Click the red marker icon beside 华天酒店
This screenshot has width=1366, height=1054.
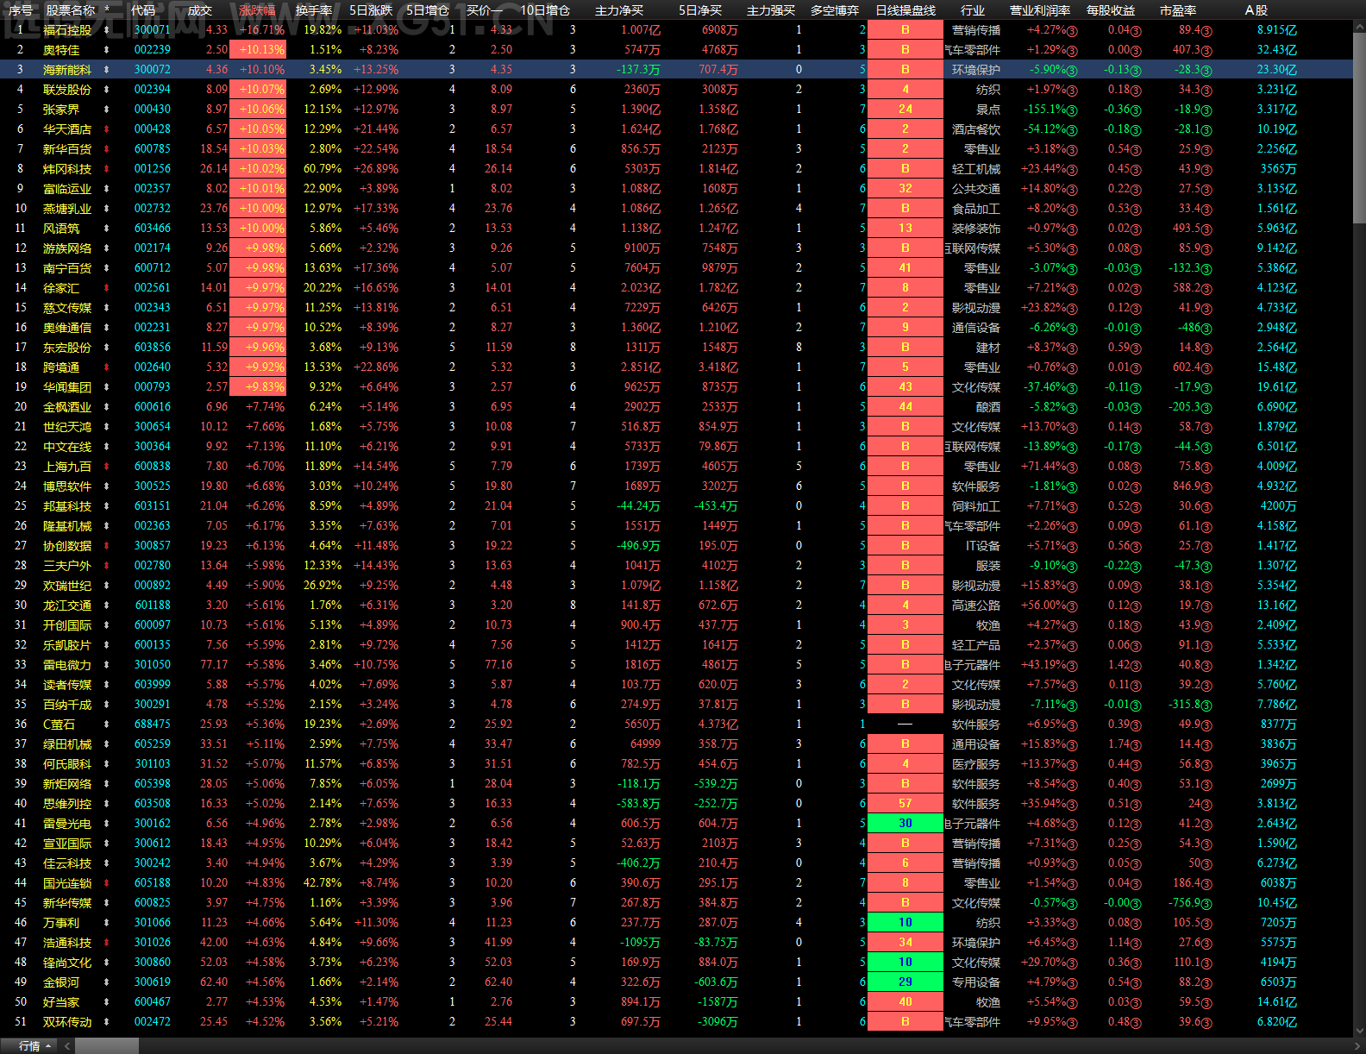click(107, 129)
